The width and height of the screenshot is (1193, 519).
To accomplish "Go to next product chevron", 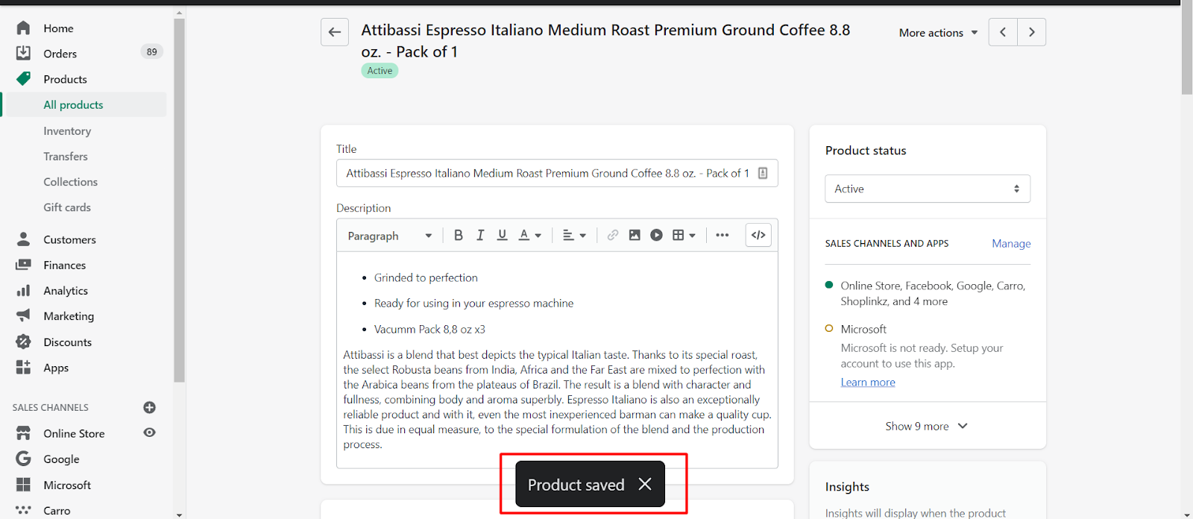I will [x=1032, y=32].
